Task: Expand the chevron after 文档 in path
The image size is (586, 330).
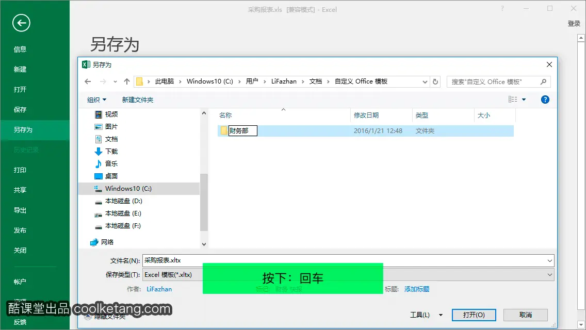Action: pyautogui.click(x=328, y=81)
